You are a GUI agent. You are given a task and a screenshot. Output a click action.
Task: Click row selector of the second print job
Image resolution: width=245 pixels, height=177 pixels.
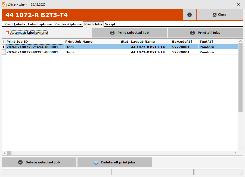pos(4,52)
